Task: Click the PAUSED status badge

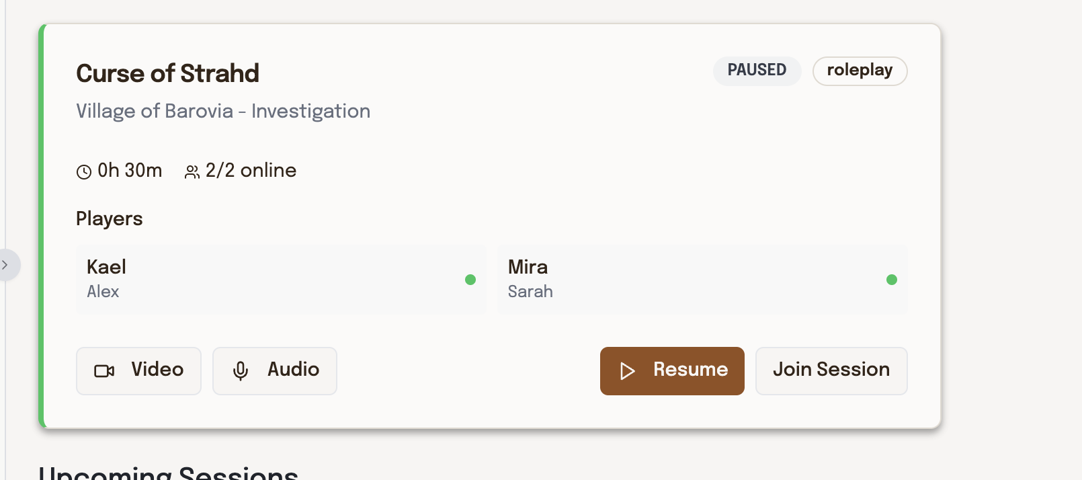Action: click(757, 71)
